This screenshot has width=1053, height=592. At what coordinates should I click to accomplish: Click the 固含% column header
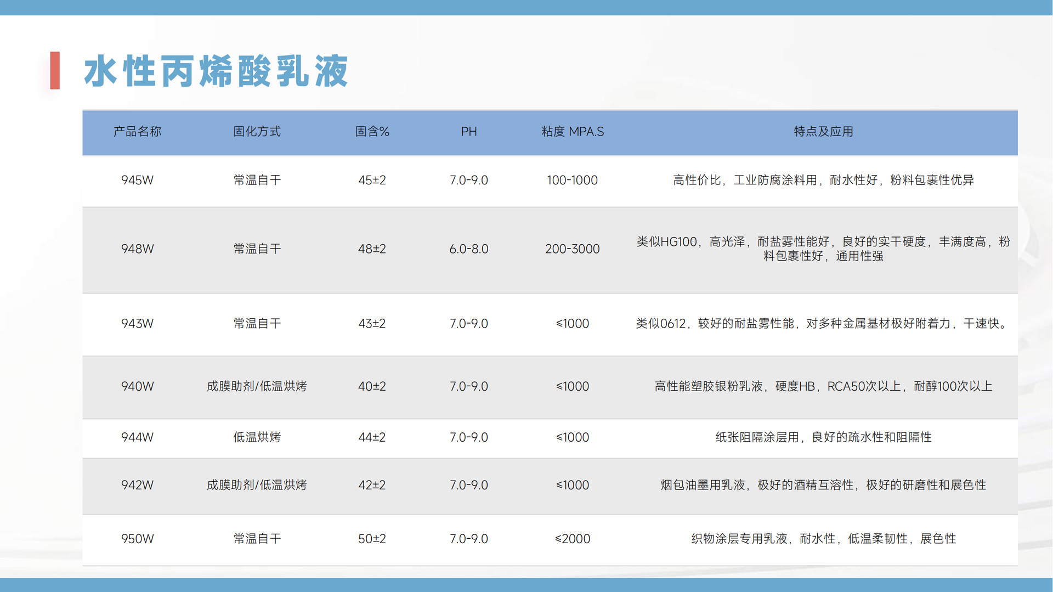tap(372, 132)
